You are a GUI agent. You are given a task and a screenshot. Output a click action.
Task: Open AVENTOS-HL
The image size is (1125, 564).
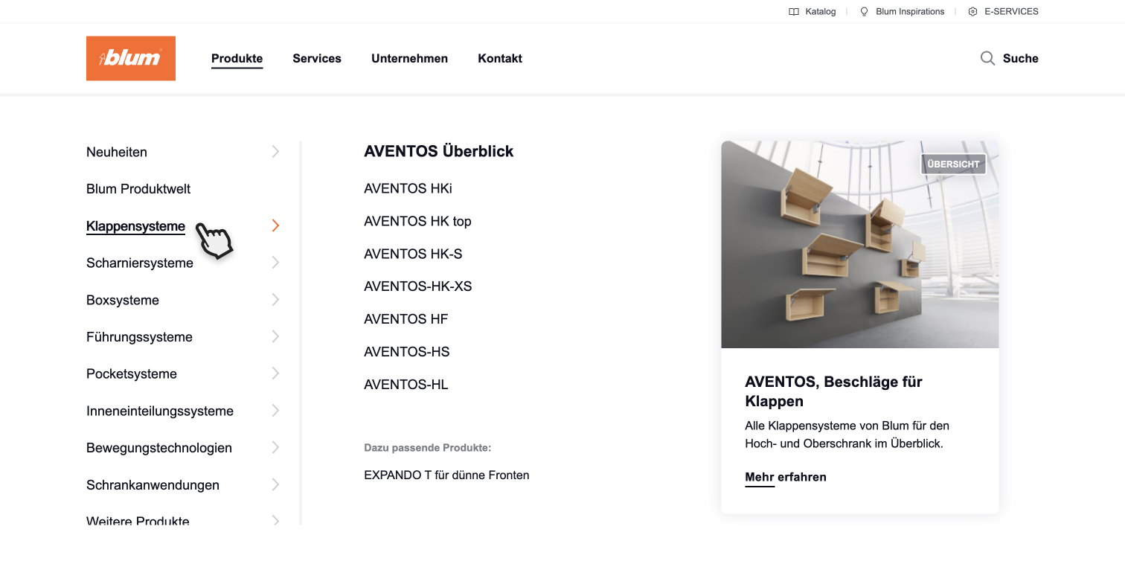point(406,385)
